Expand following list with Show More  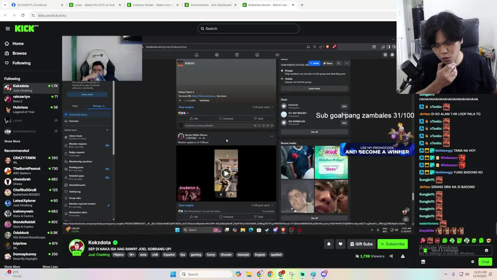12,141
